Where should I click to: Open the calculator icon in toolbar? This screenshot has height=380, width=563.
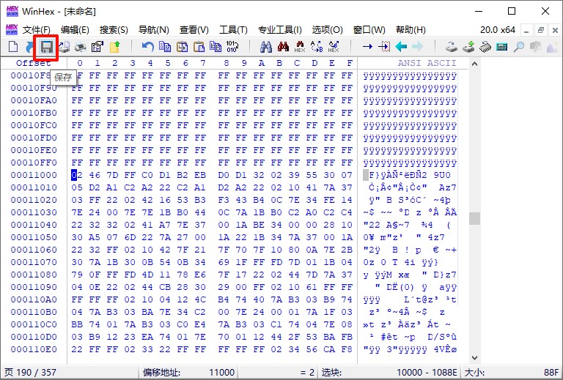coord(502,47)
